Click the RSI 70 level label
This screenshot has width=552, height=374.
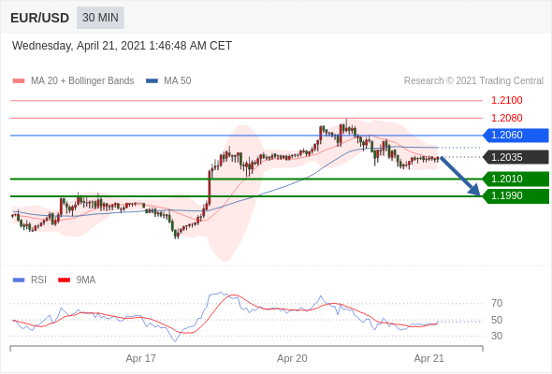497,303
